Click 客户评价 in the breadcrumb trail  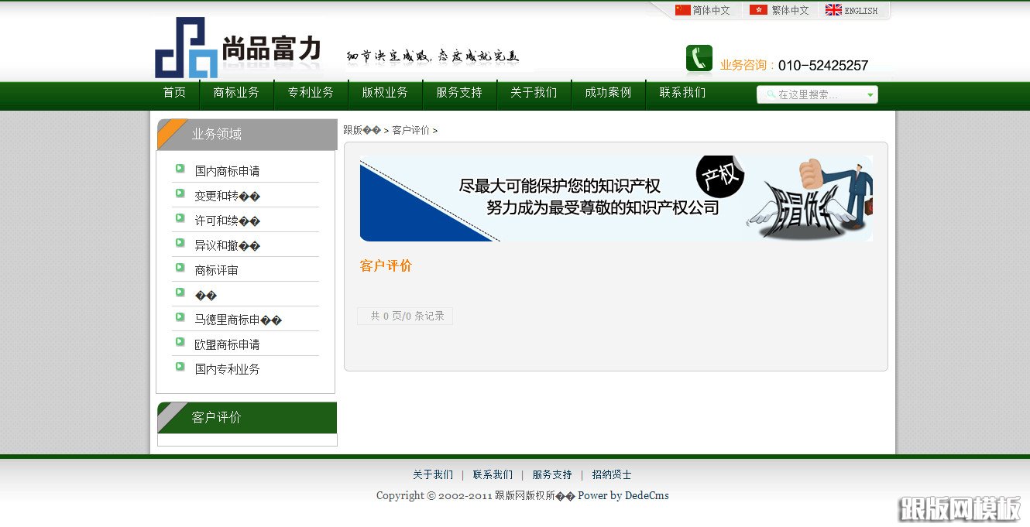pyautogui.click(x=409, y=130)
